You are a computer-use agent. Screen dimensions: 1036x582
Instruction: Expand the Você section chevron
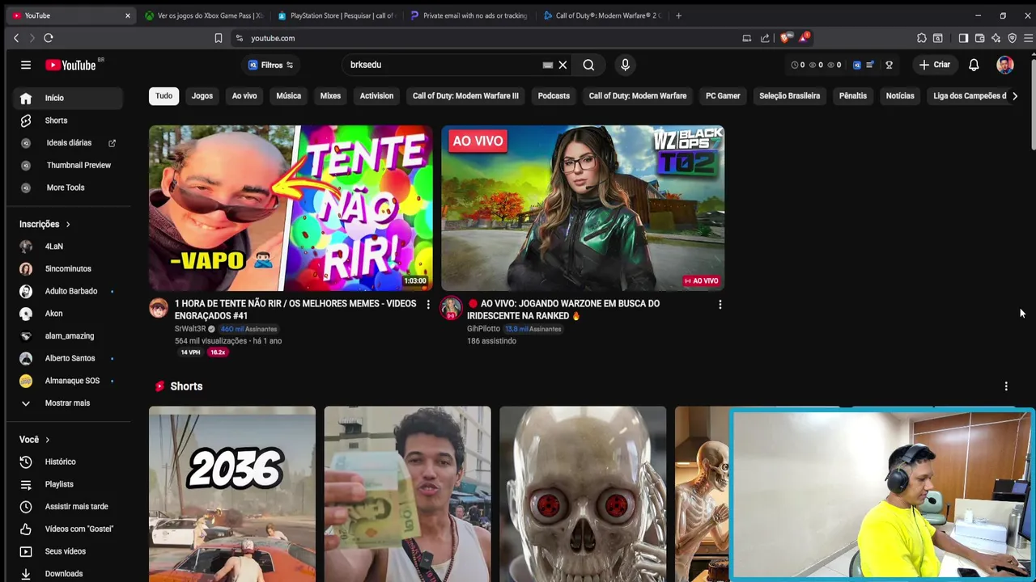[x=47, y=440]
